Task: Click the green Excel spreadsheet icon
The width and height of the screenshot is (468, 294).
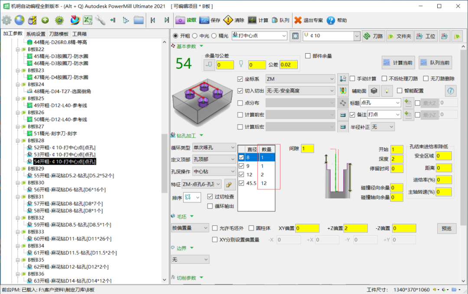Action: tap(88, 20)
